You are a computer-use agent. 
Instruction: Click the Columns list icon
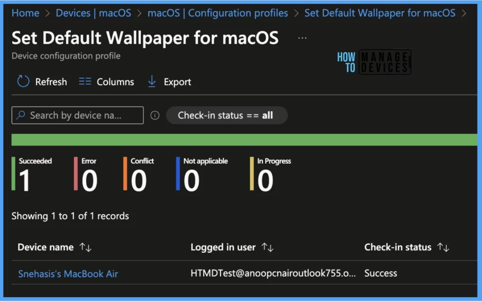(x=85, y=81)
